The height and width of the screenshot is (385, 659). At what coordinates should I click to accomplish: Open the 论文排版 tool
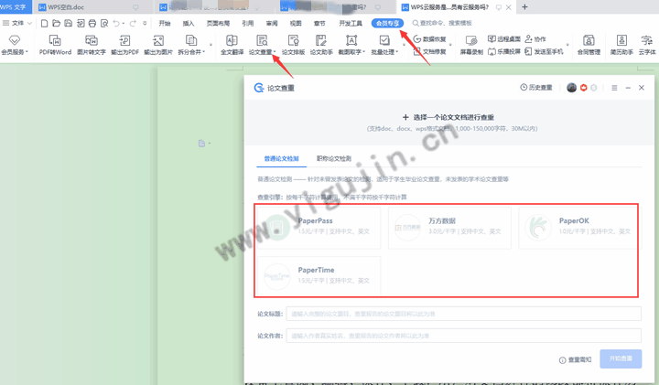point(293,45)
